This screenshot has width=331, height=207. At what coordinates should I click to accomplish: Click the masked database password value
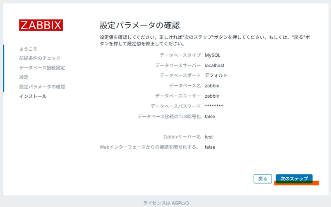[213, 106]
